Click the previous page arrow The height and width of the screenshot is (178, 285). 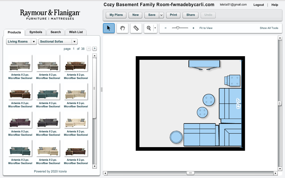pos(89,48)
